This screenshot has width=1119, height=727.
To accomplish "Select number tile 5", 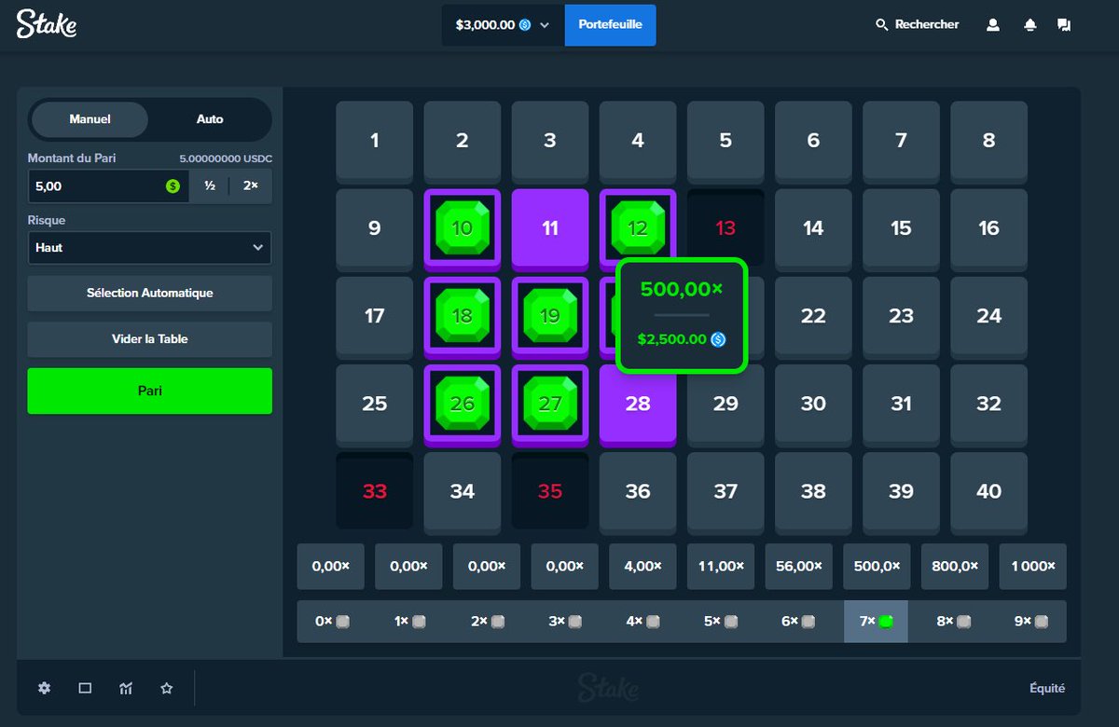I will coord(725,140).
